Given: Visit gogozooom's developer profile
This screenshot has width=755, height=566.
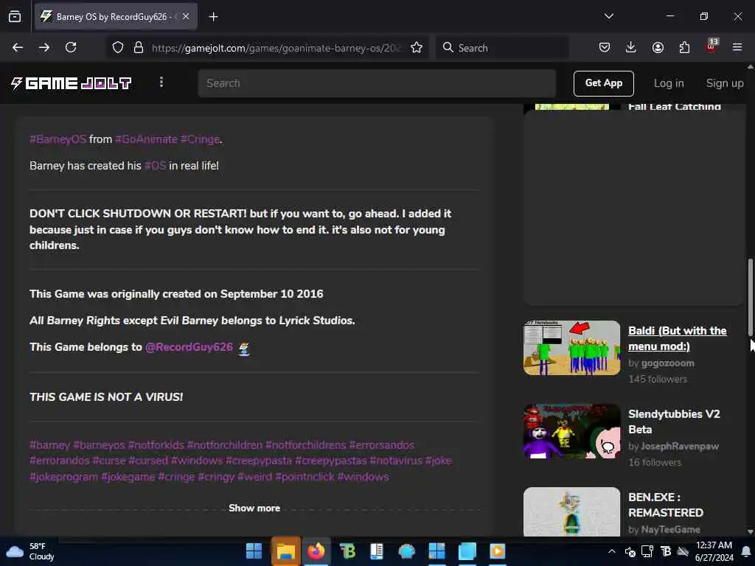Looking at the screenshot, I should click(667, 363).
